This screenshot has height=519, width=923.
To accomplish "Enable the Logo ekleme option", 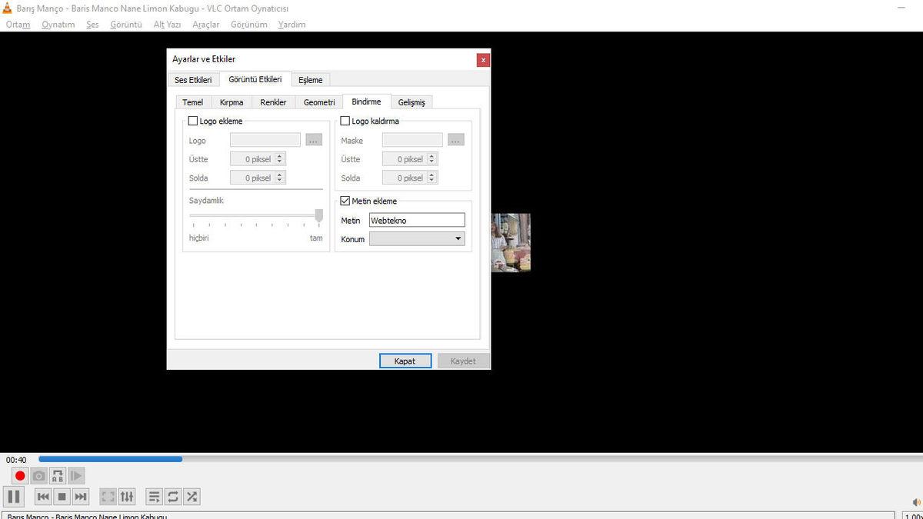I will pyautogui.click(x=193, y=121).
